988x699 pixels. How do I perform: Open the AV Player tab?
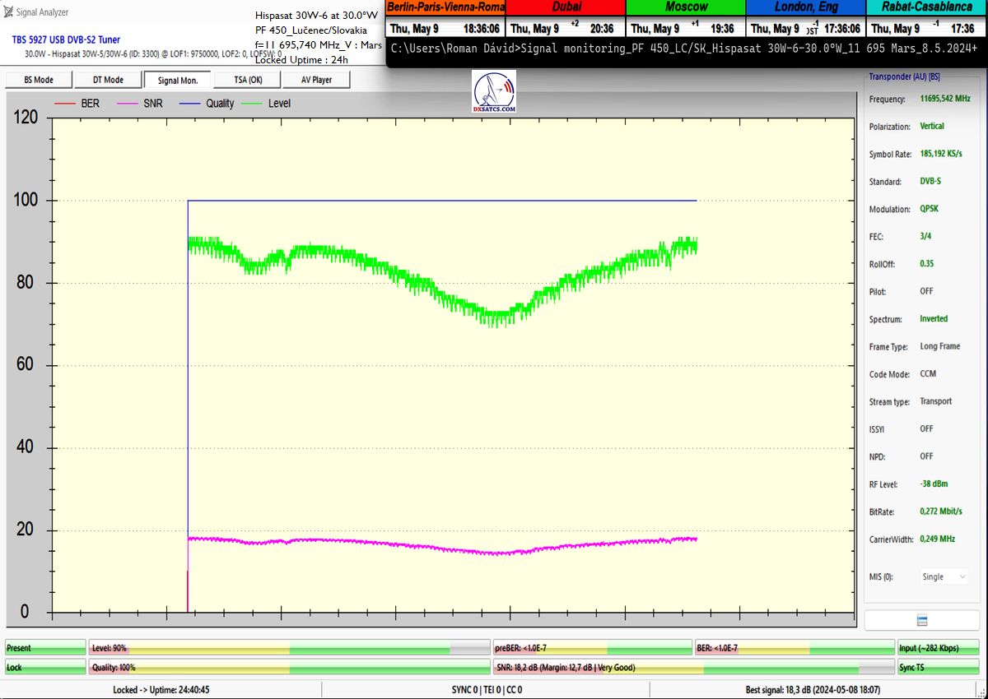click(316, 80)
